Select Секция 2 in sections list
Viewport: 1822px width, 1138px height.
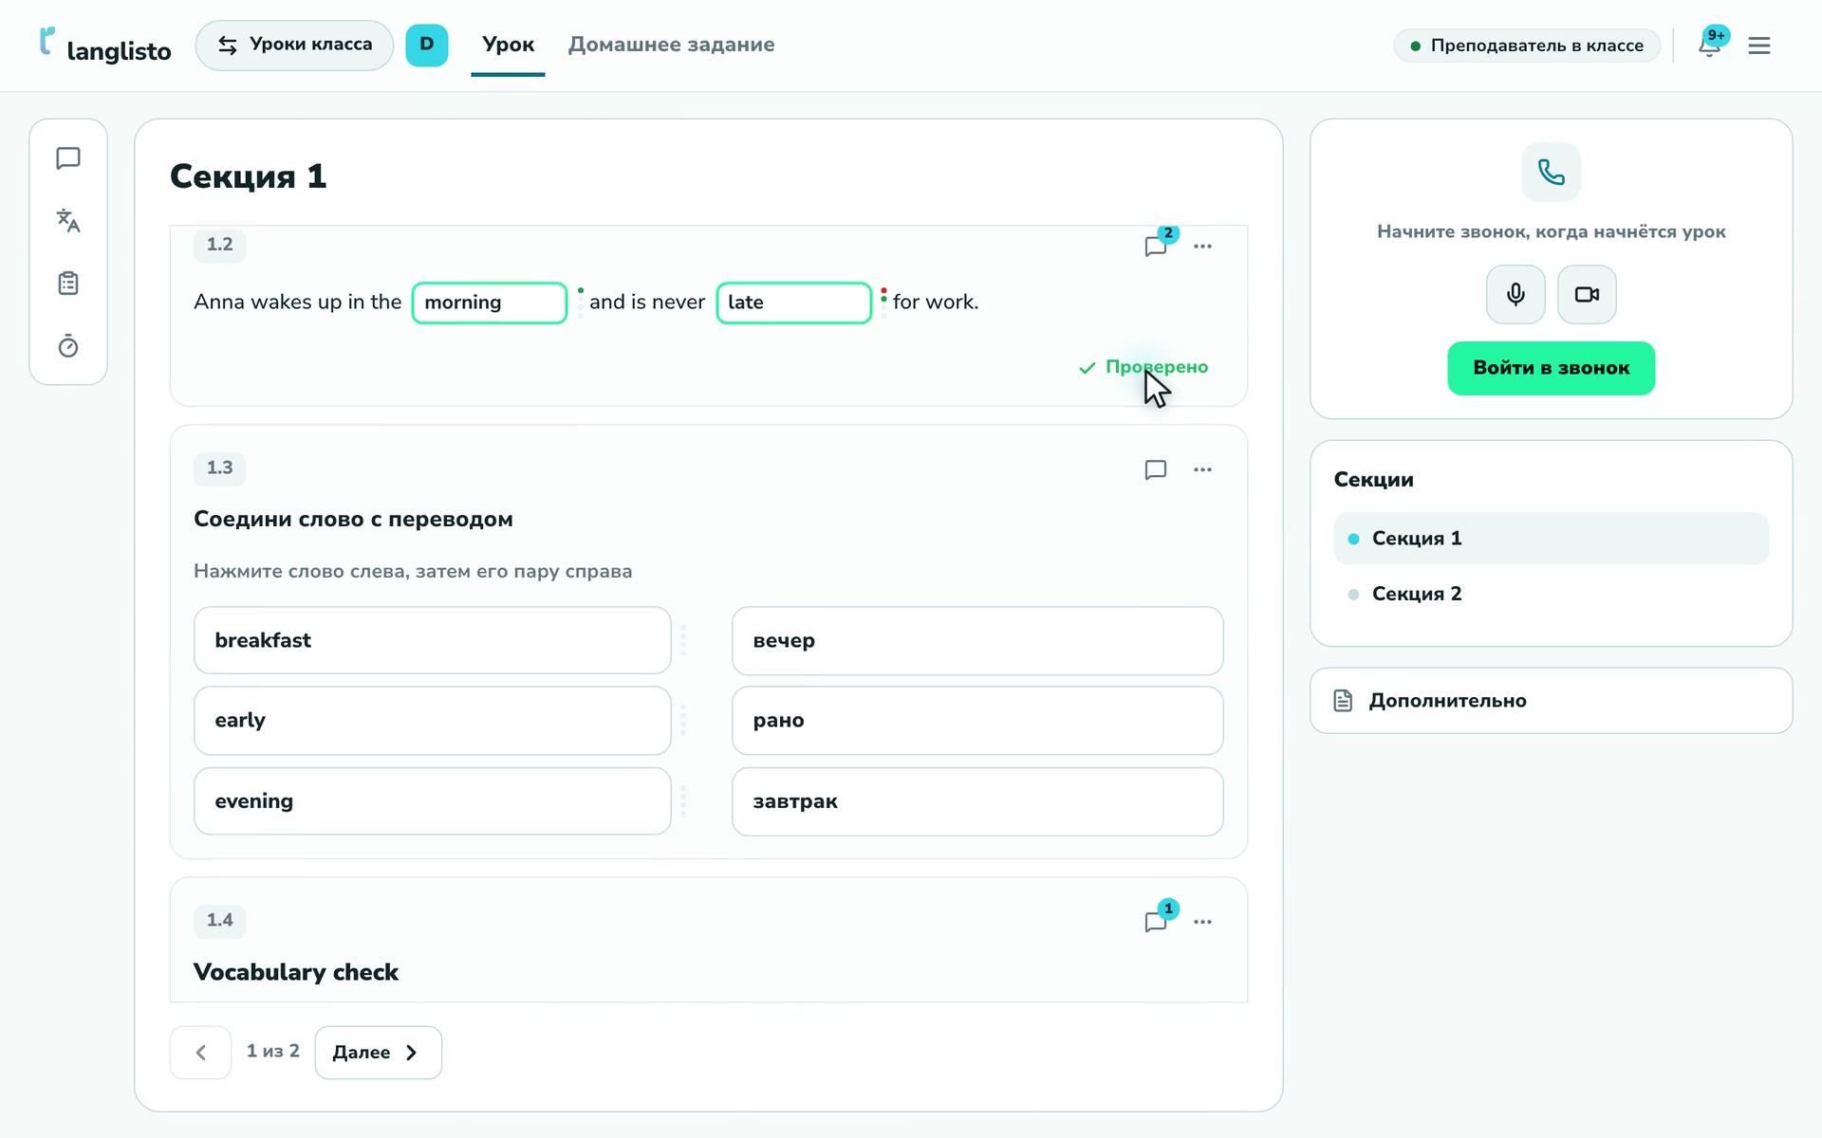(x=1551, y=594)
